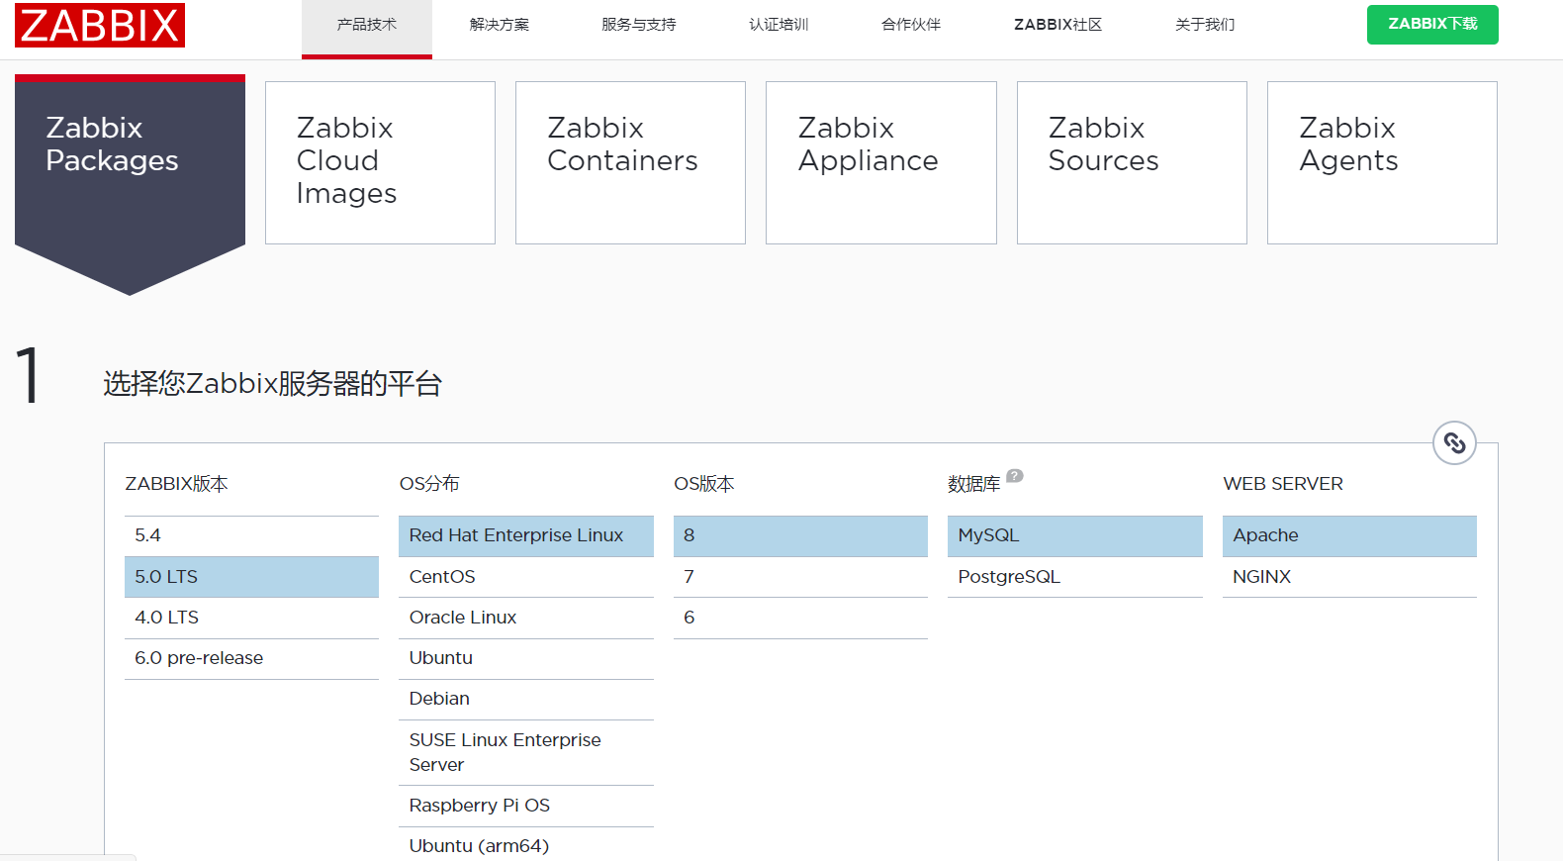1563x861 pixels.
Task: Click the WEB SERVER column header
Action: pyautogui.click(x=1283, y=484)
